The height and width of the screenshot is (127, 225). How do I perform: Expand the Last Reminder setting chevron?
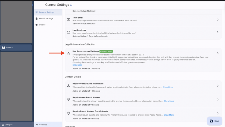click(x=218, y=32)
